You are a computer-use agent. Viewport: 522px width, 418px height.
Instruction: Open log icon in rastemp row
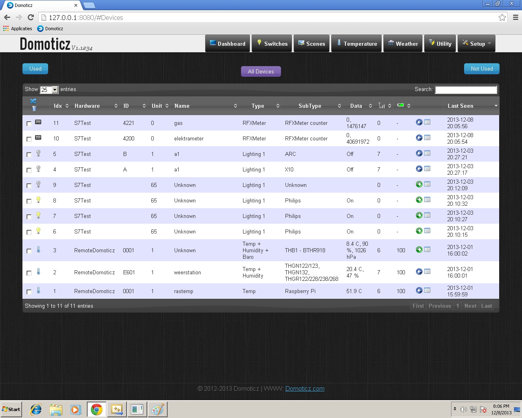[427, 290]
